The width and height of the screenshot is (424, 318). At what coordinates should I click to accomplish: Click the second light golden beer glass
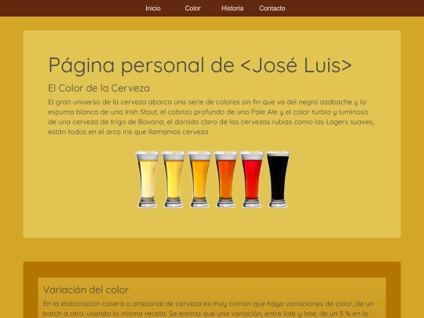(x=174, y=179)
